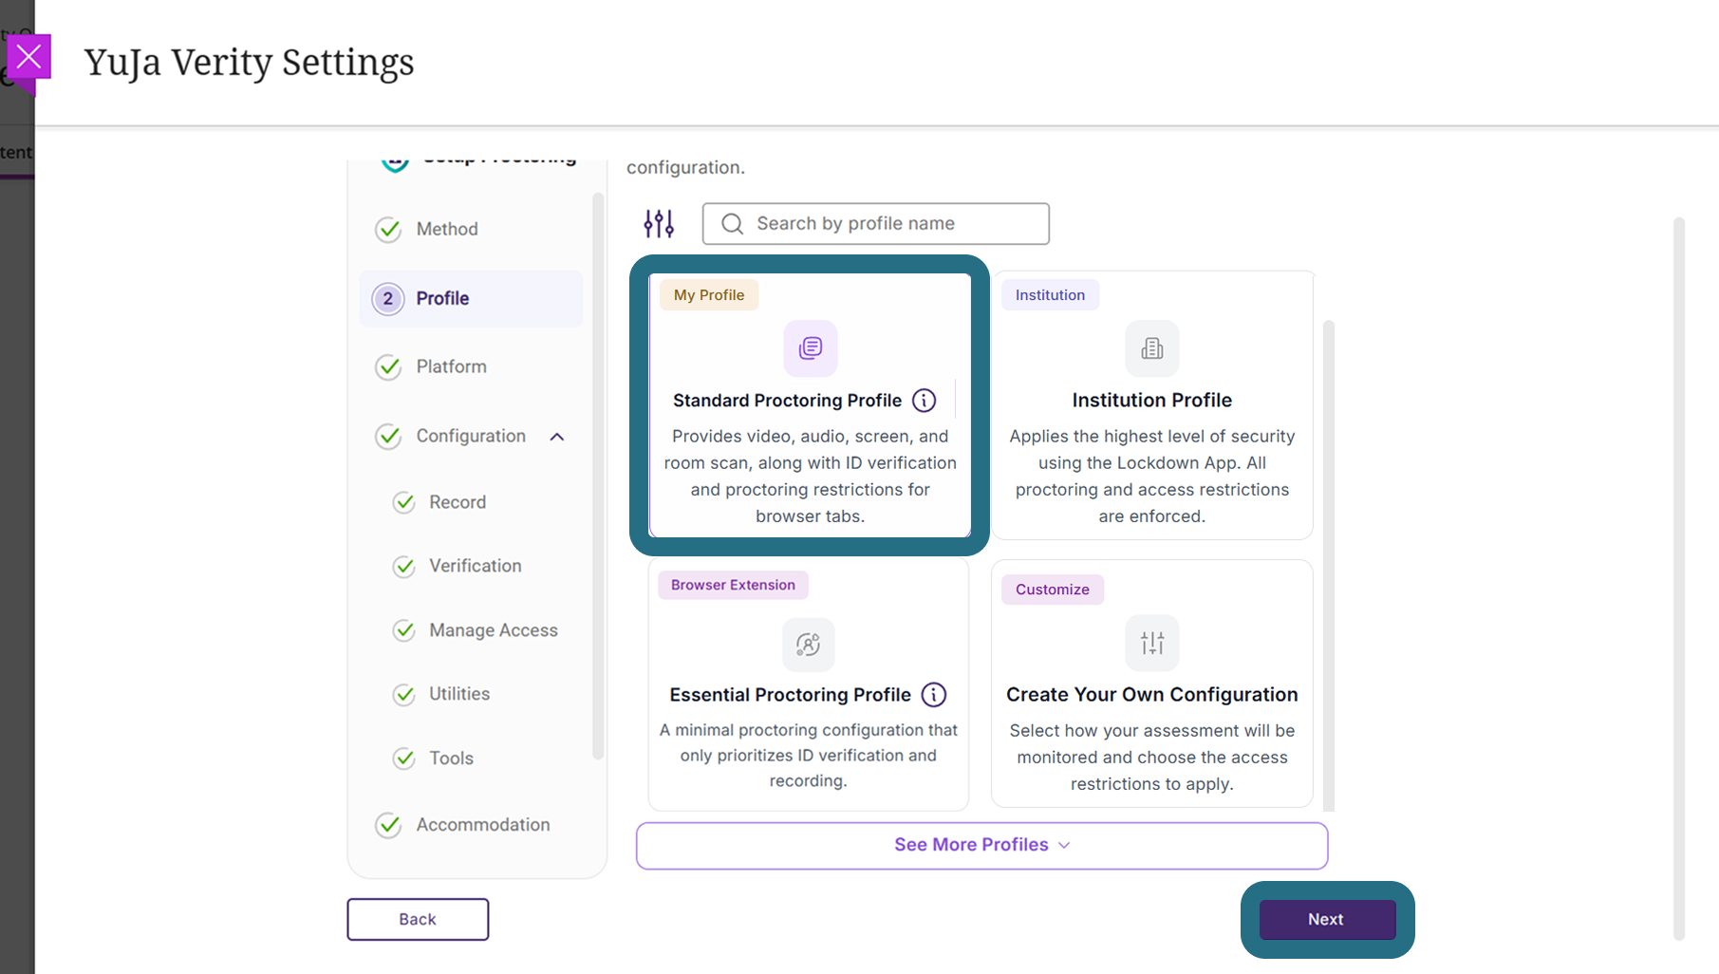Open the Profile step in sidebar
Viewport: 1719px width, 974px height.
pyautogui.click(x=471, y=299)
